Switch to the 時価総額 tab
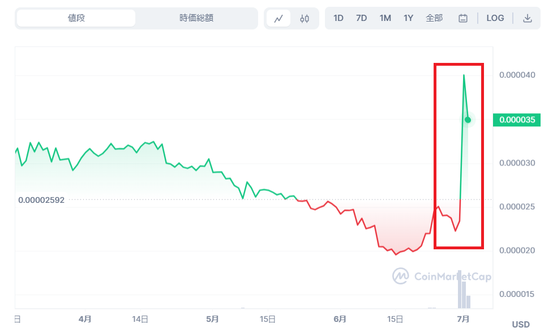 196,18
